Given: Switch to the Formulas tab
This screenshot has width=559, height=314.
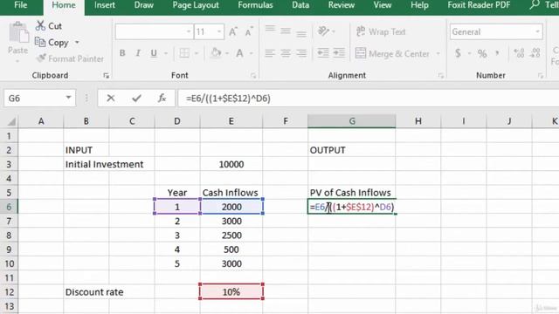Looking at the screenshot, I should 255,5.
